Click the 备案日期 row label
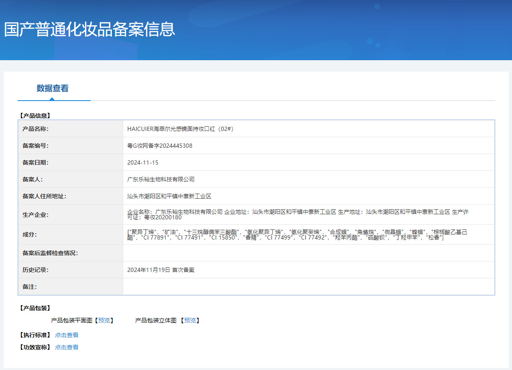 coord(35,162)
